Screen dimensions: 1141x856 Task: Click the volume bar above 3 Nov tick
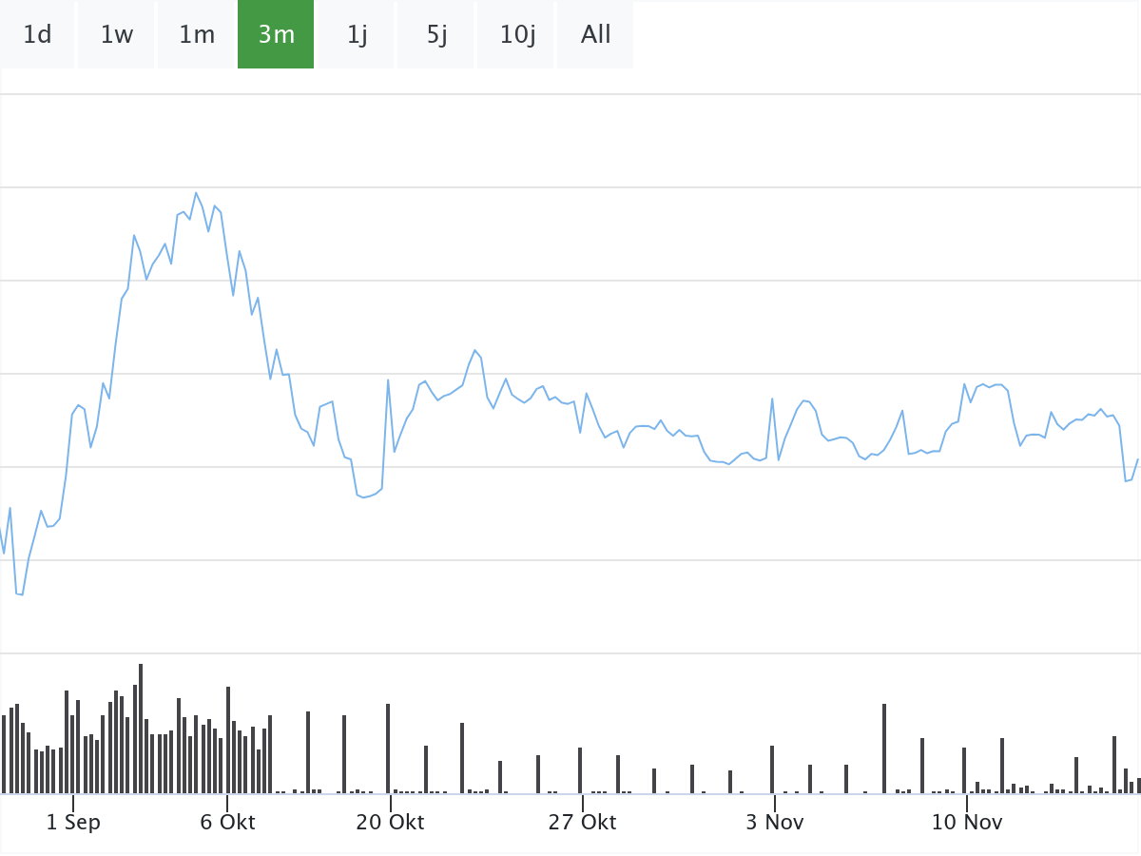tap(772, 769)
